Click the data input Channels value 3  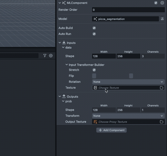click(x=153, y=56)
